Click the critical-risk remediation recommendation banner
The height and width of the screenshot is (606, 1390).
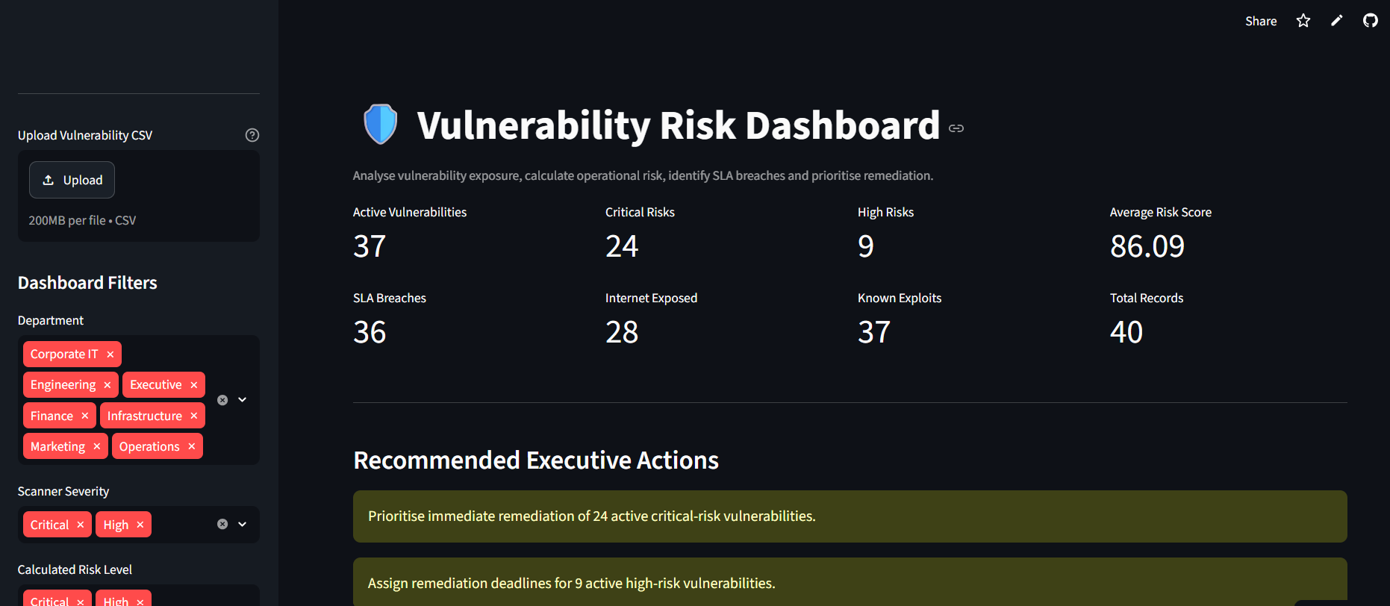pos(850,516)
